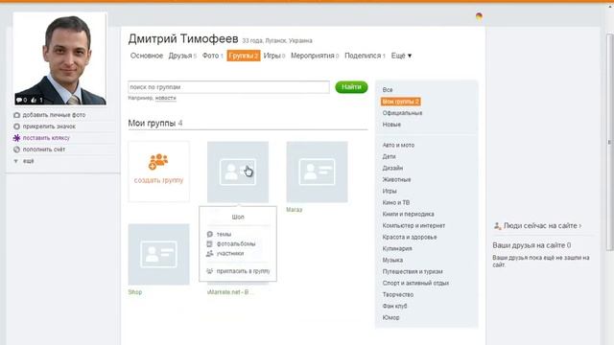The width and height of the screenshot is (614, 345).
Task: Select the Мои группы filter
Action: pos(401,102)
